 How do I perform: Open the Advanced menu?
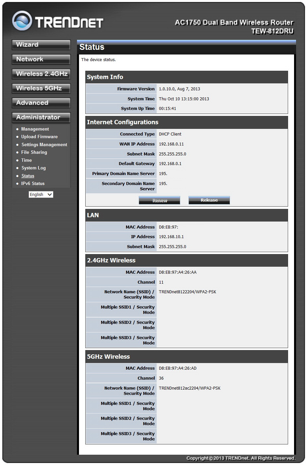pos(41,103)
